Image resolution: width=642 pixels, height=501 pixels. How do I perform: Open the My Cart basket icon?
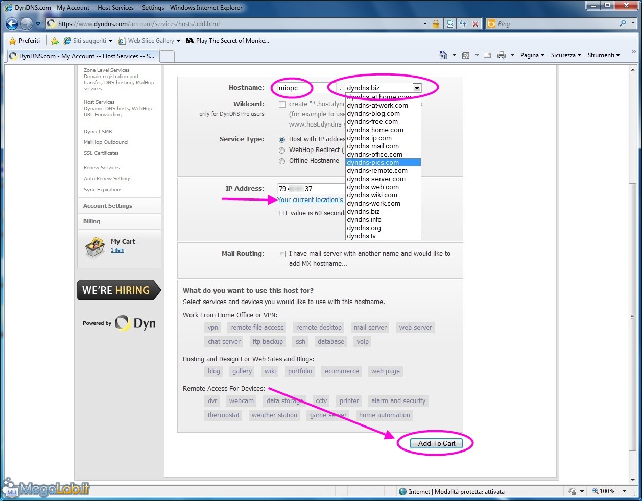(95, 247)
